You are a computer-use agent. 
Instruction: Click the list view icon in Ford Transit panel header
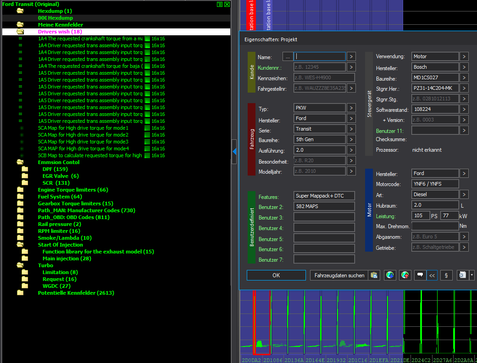coord(220,4)
